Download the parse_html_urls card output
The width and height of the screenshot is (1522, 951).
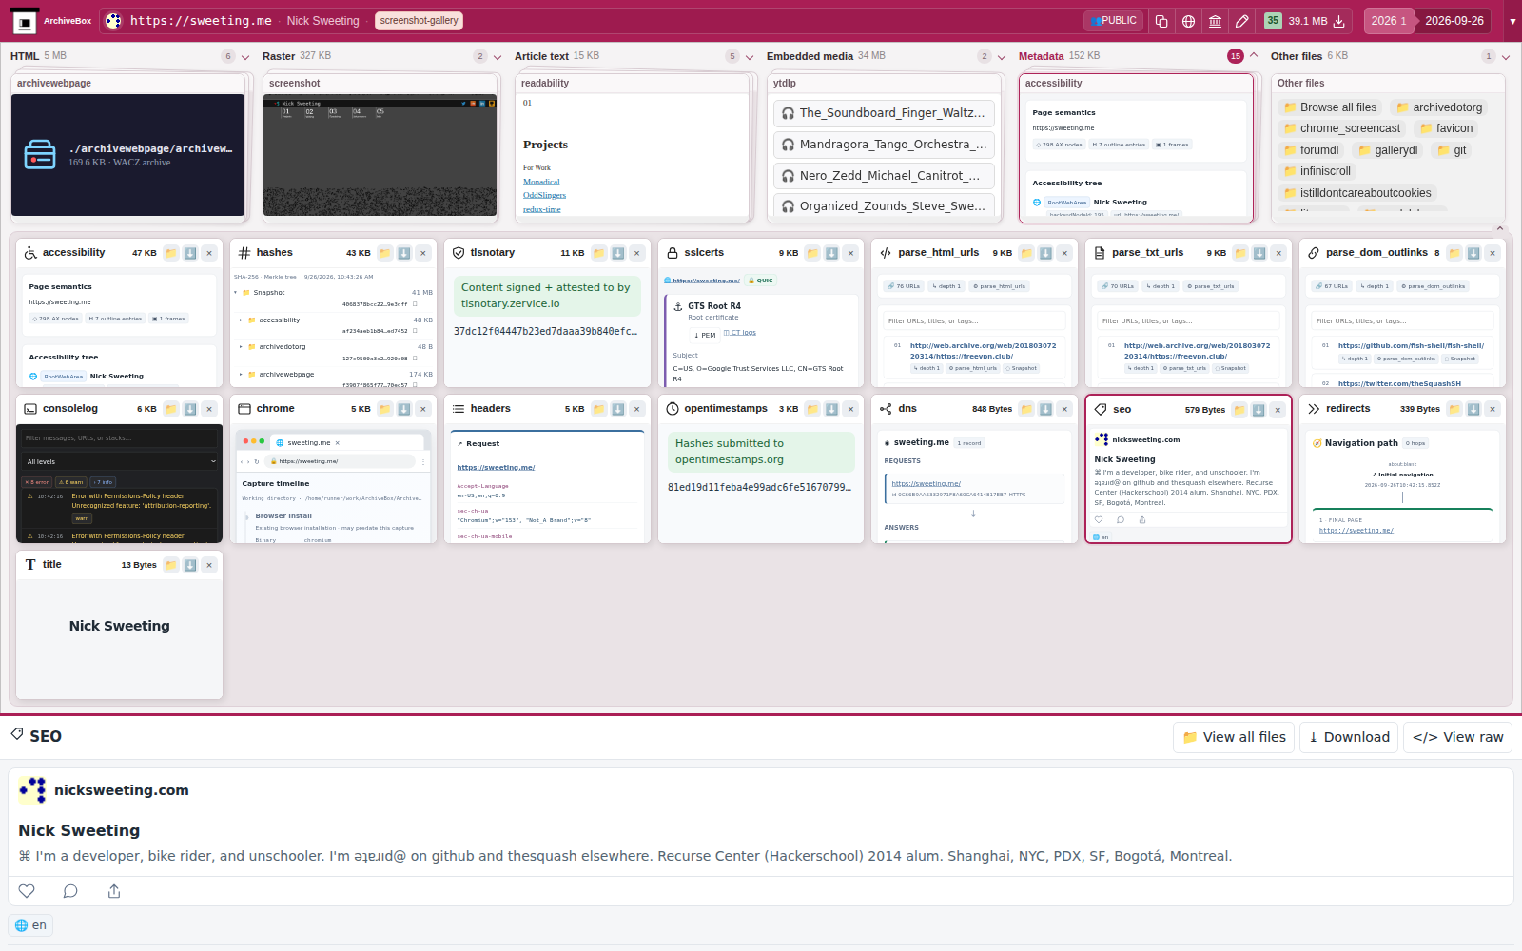click(1045, 253)
